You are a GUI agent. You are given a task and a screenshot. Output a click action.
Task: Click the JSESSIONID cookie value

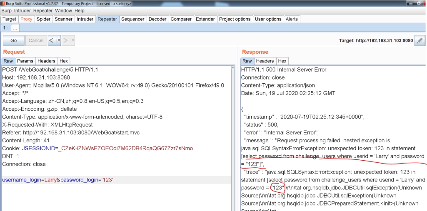click(x=125, y=149)
